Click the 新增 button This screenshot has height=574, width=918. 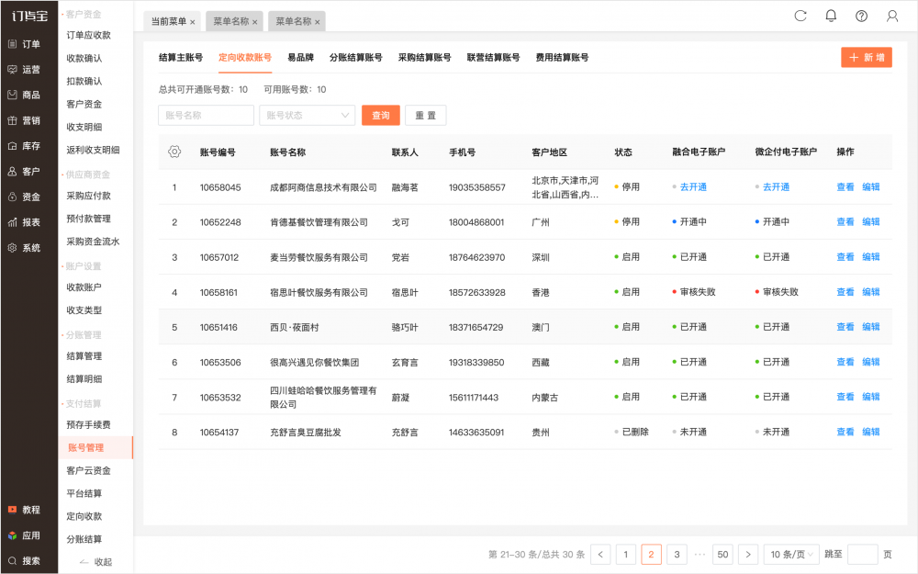pyautogui.click(x=867, y=57)
